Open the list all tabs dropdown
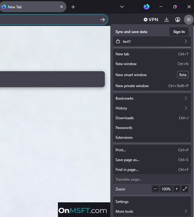The width and height of the screenshot is (194, 217). pyautogui.click(x=122, y=7)
